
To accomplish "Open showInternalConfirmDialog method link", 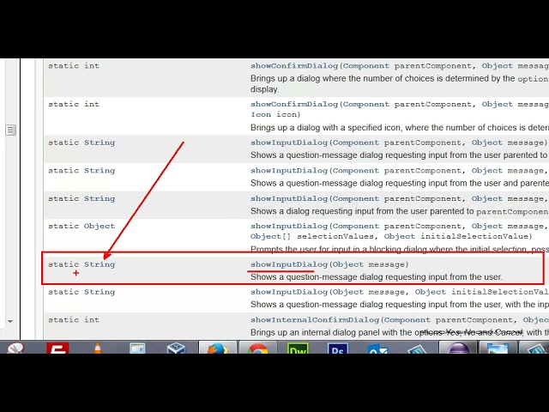I will point(315,320).
